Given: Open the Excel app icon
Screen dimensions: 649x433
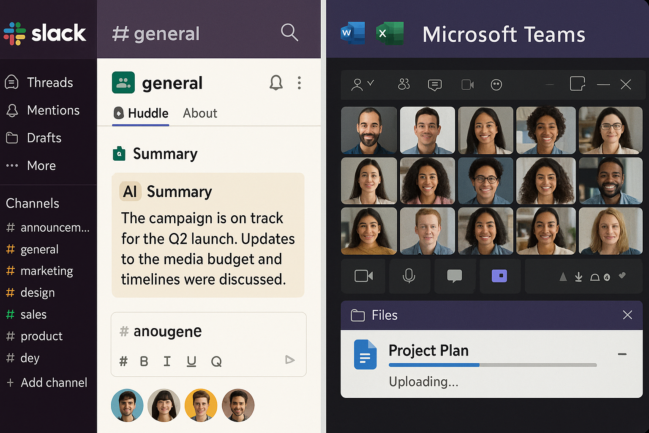Looking at the screenshot, I should (x=390, y=33).
